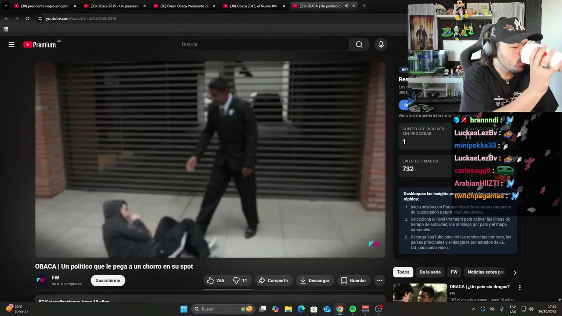Open the weather widget 22°C Soleado

(17, 309)
